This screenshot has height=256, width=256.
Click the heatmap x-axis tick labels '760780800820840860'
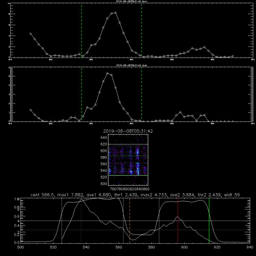pyautogui.click(x=130, y=189)
